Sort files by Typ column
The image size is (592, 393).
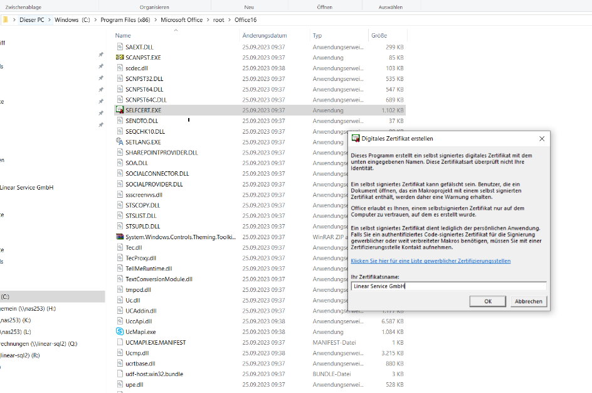pyautogui.click(x=317, y=36)
